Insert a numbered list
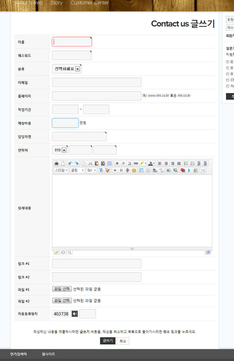 coord(186,163)
